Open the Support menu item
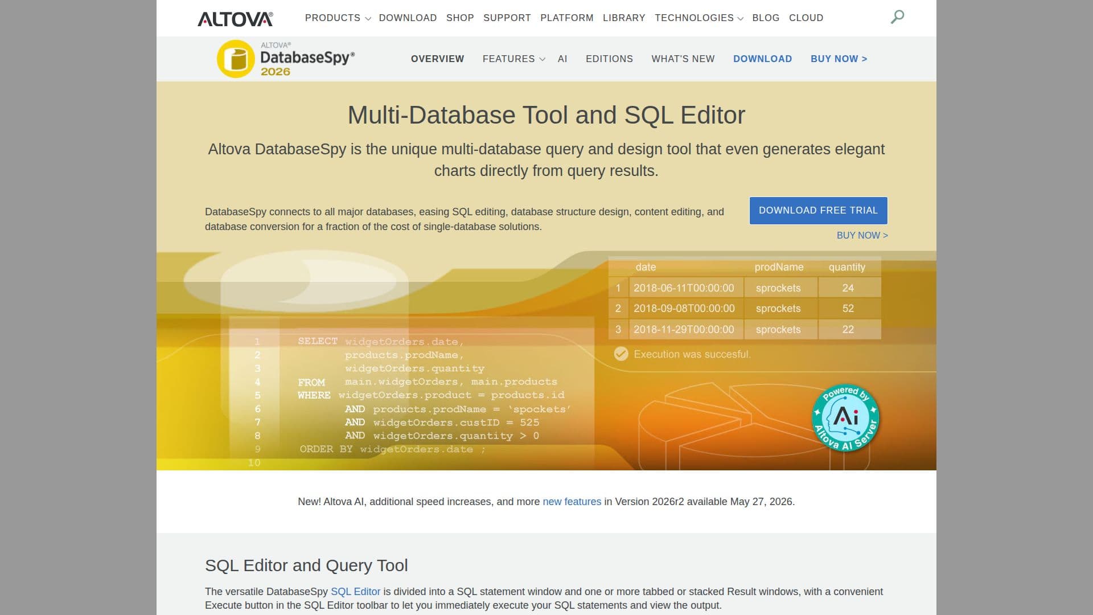This screenshot has height=615, width=1093. pos(507,18)
